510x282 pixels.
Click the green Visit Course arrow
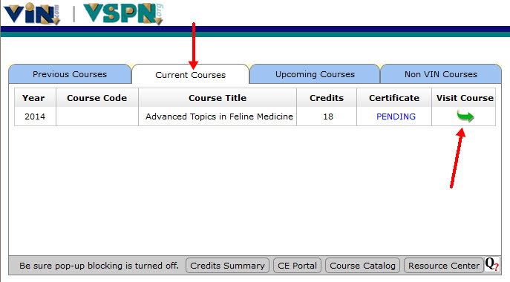tap(465, 116)
